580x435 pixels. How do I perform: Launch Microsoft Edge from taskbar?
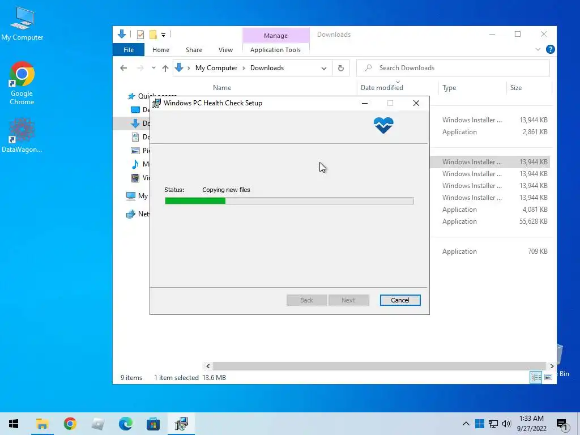tap(125, 424)
